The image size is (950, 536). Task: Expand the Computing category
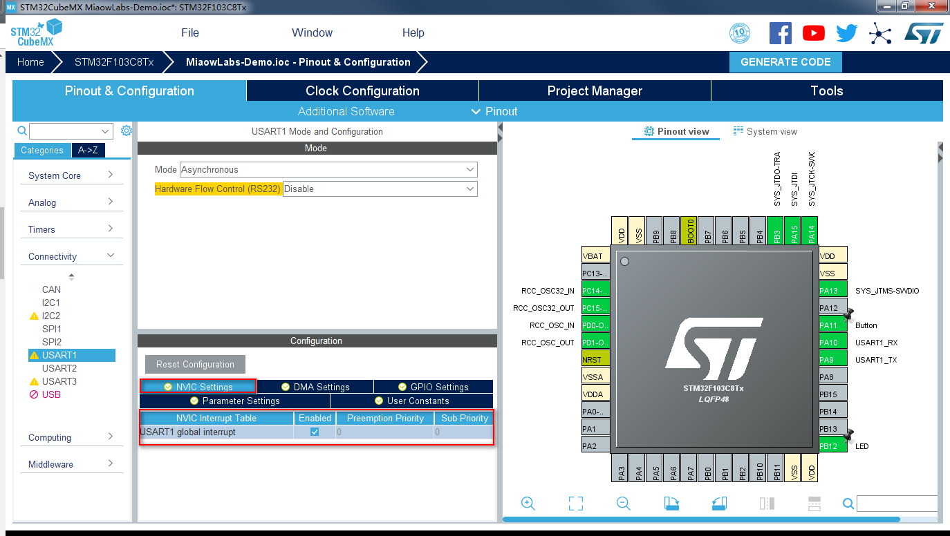[71, 437]
